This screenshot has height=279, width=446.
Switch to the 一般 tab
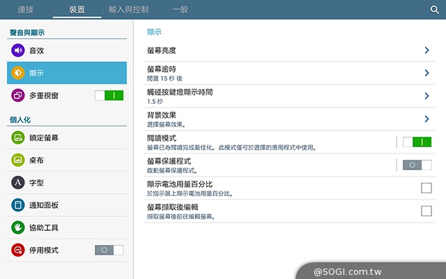tap(180, 10)
